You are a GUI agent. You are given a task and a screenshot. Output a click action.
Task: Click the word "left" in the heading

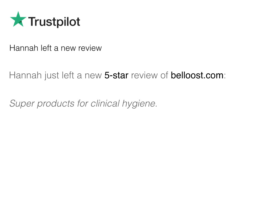click(46, 48)
